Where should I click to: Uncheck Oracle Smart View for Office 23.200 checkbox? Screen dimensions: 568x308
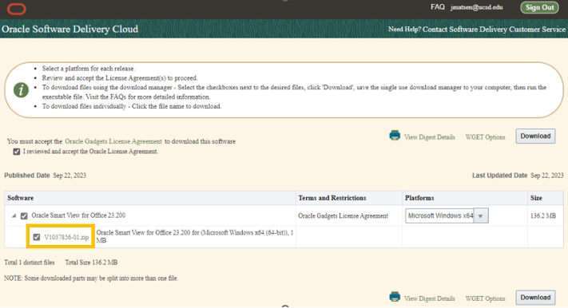(24, 216)
